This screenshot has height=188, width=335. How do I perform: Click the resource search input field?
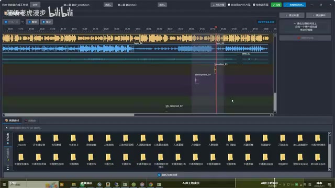(x=167, y=128)
